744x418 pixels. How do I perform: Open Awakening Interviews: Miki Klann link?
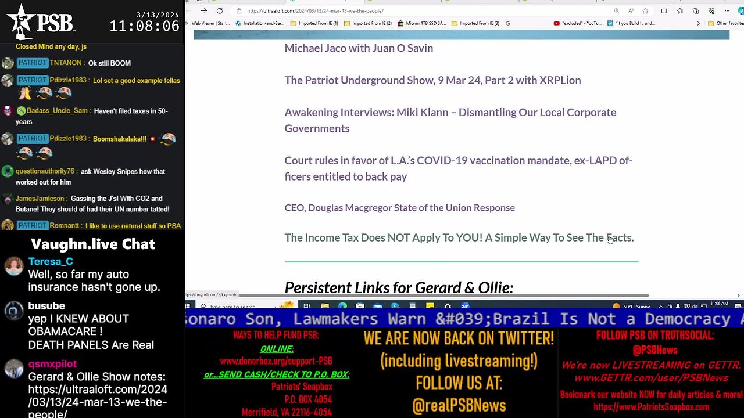click(450, 120)
